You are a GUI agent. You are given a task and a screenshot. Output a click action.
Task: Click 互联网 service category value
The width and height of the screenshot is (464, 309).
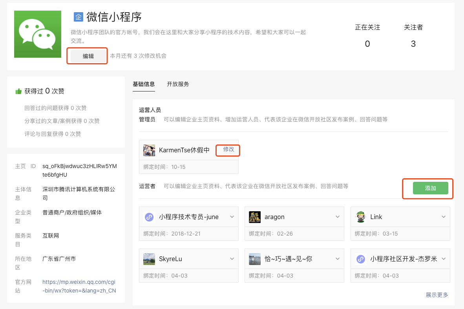51,236
